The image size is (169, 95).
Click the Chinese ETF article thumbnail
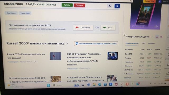coord(56,56)
